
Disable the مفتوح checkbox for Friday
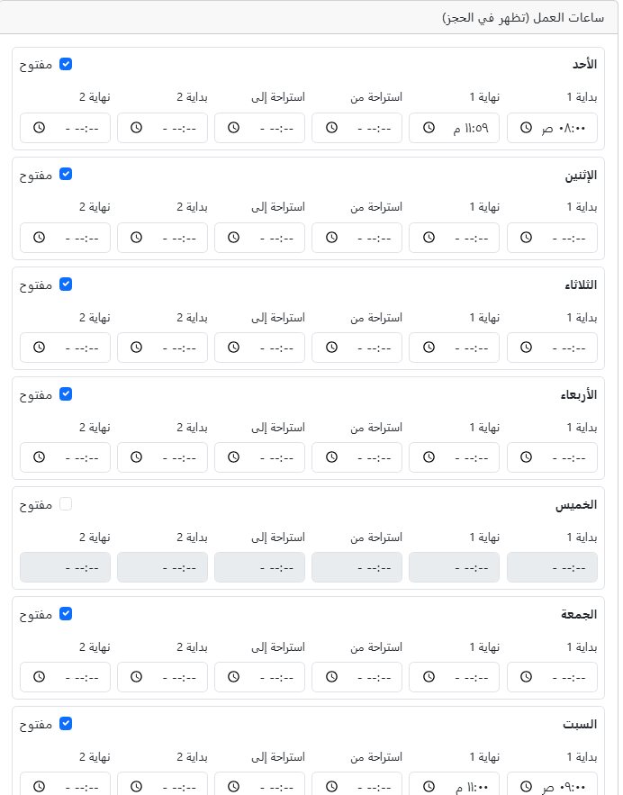[66, 613]
